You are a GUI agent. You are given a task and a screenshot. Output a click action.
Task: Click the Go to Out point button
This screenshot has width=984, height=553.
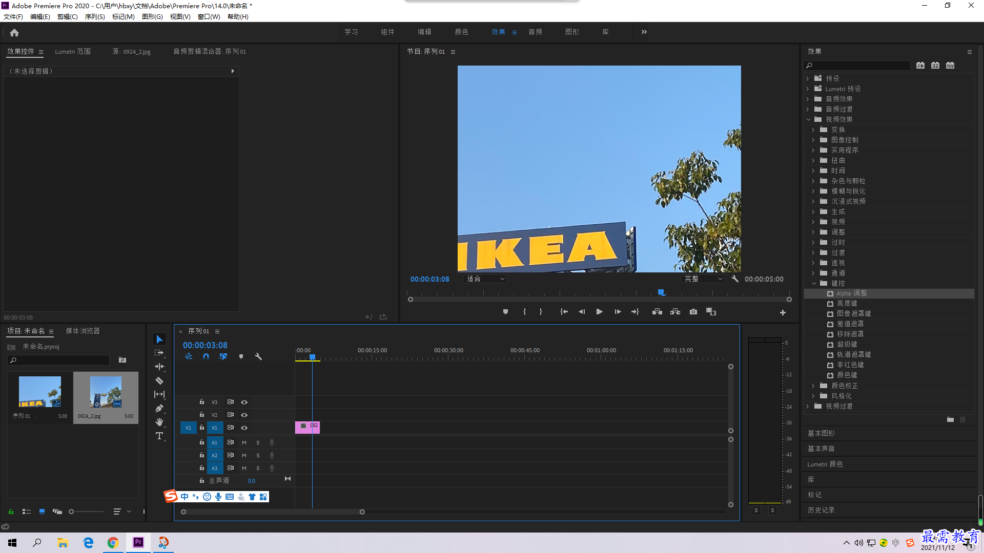tap(635, 312)
